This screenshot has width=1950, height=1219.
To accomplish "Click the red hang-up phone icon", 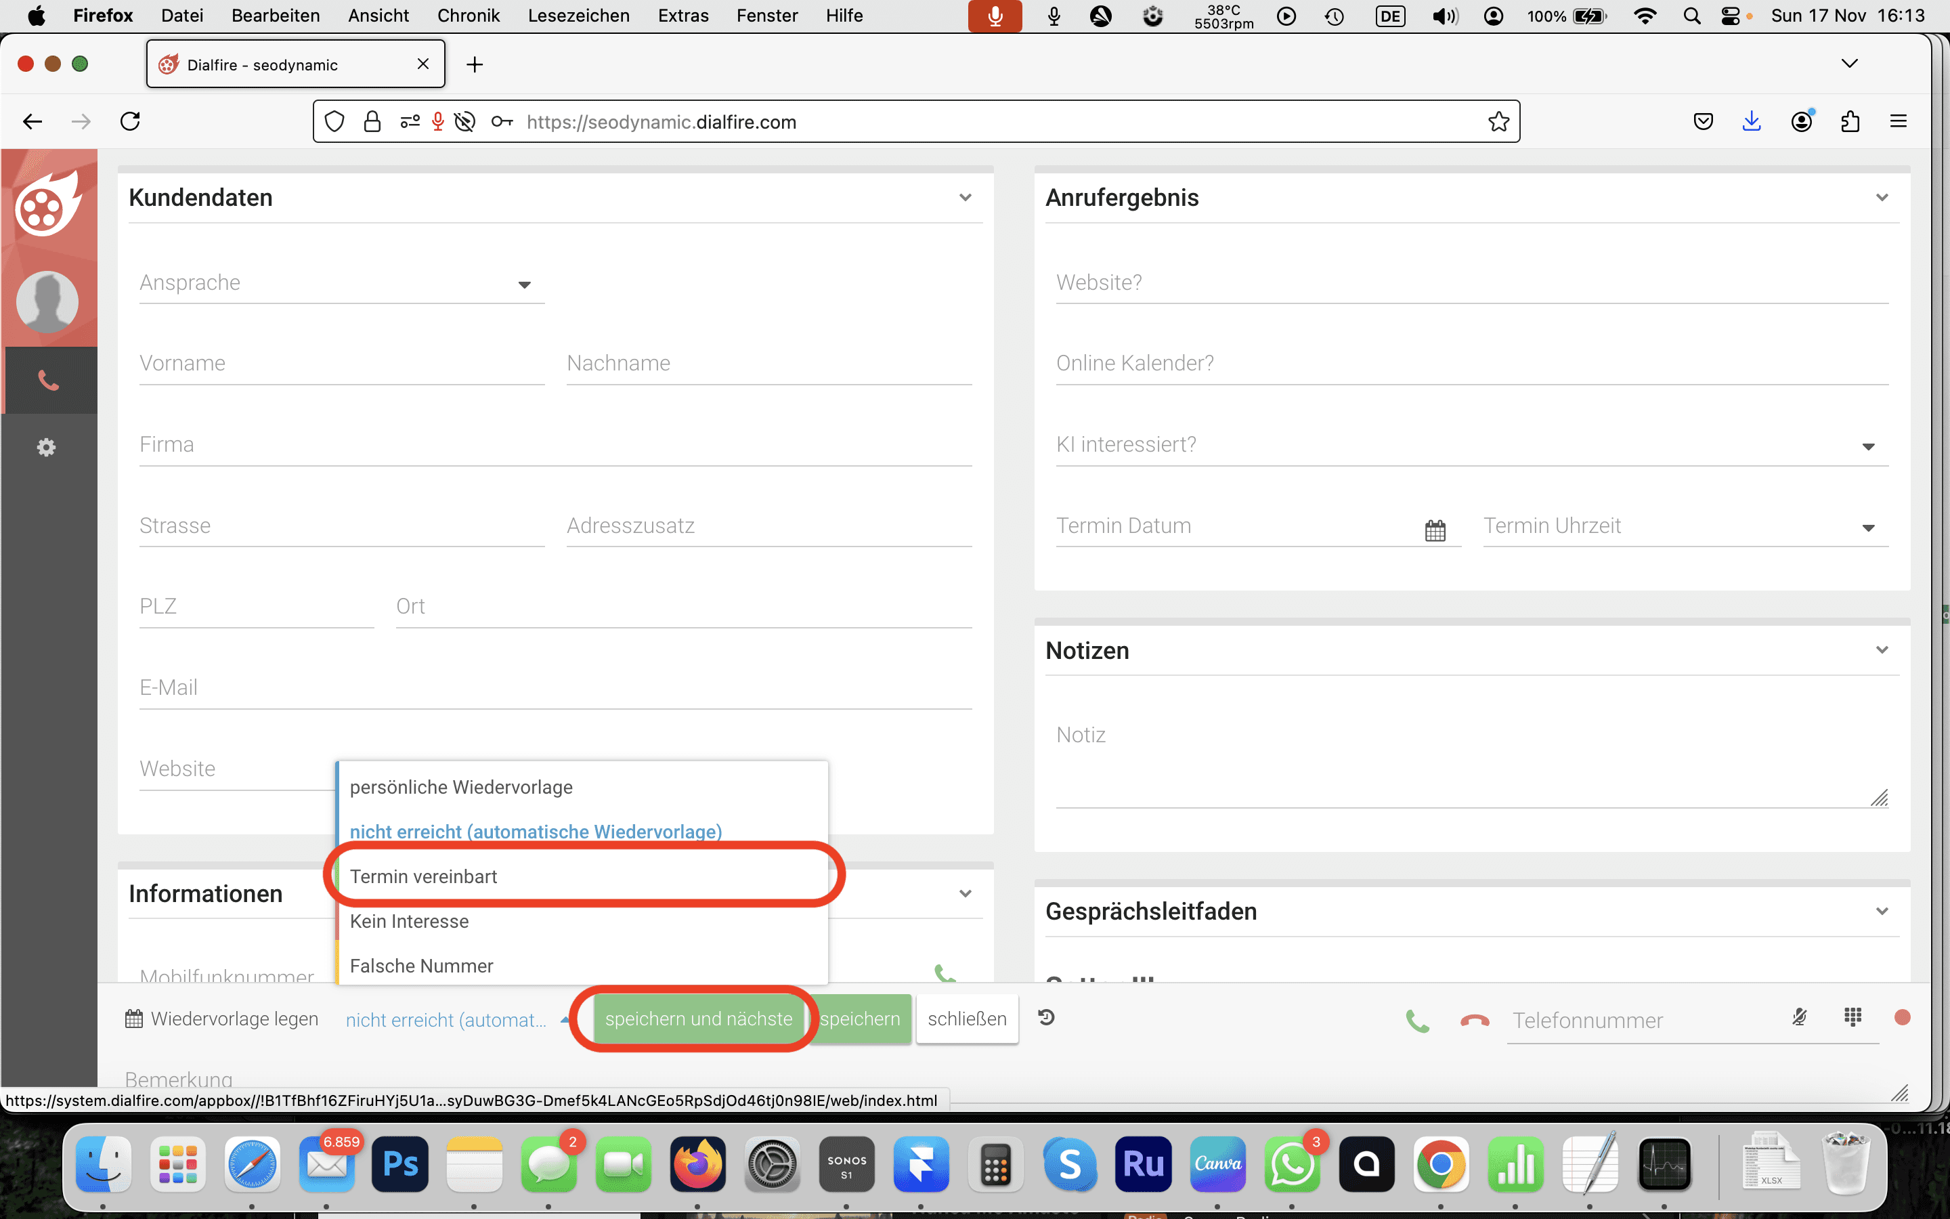I will [1474, 1020].
